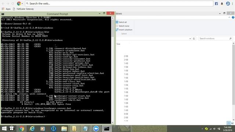
Task: Open the yellow folder taskbar icon
Action: click(x=75, y=129)
